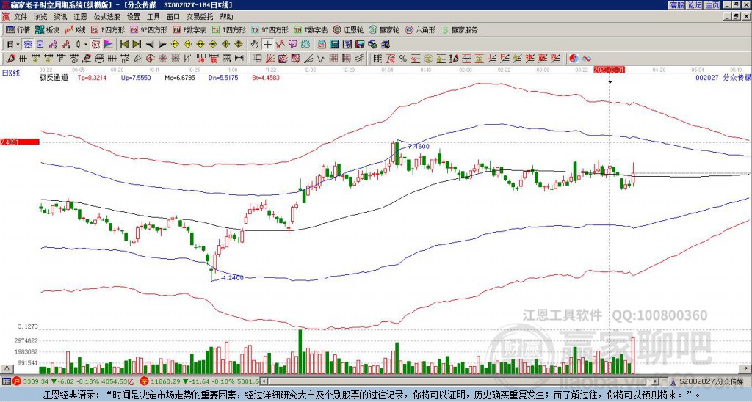Image resolution: width=752 pixels, height=402 pixels.
Task: Open the 窗口 menu
Action: click(173, 17)
